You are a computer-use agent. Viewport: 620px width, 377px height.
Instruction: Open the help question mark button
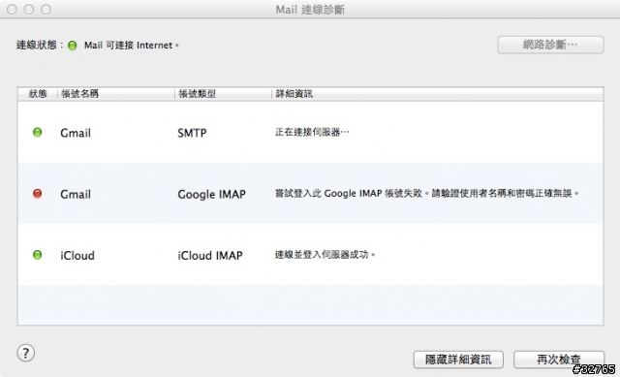[26, 353]
